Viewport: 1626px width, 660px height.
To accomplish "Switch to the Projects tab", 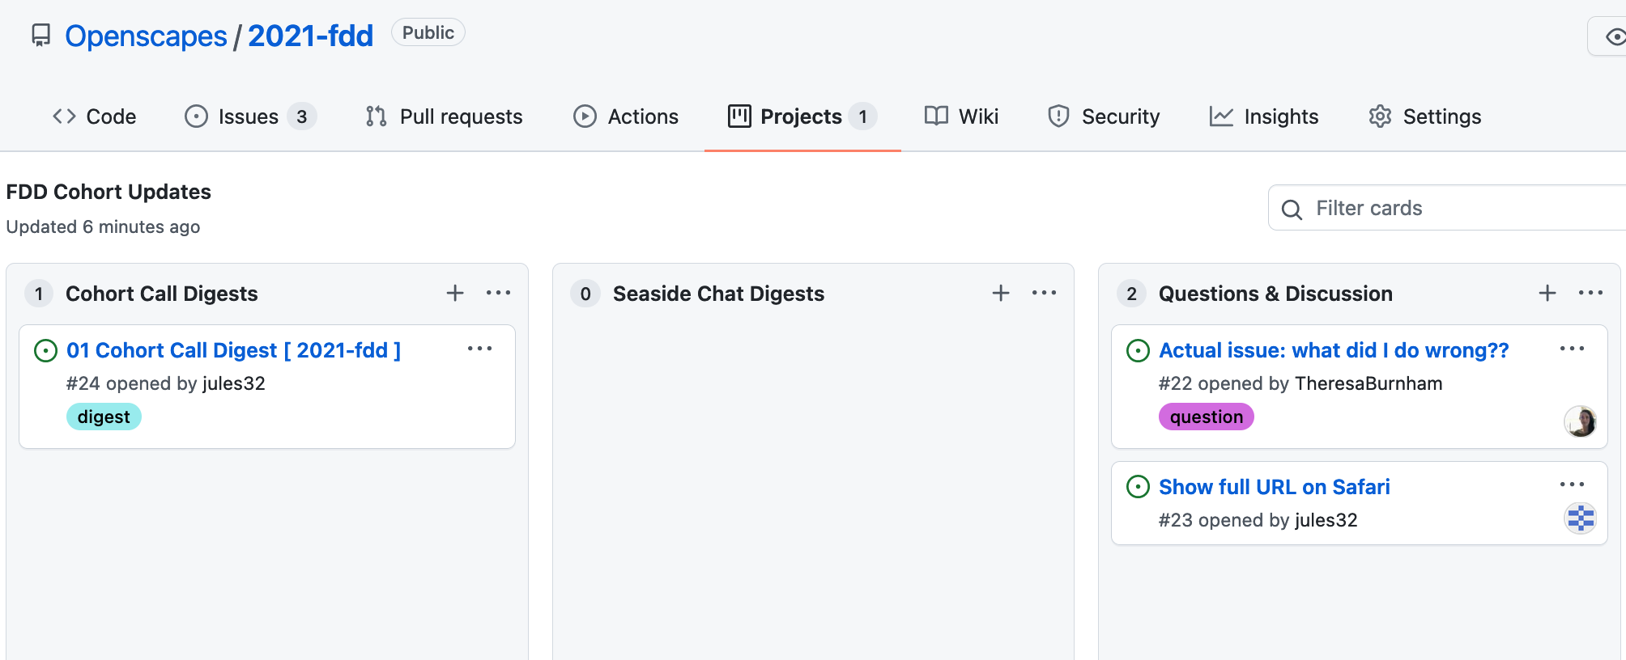I will 800,116.
